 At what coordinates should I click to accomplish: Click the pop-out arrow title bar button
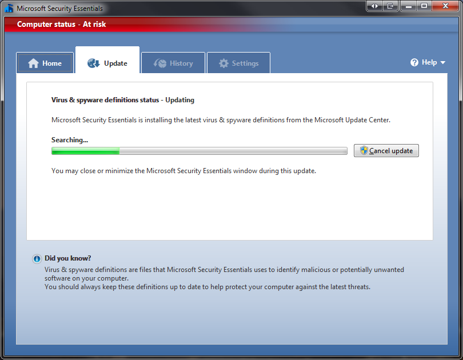coord(390,6)
